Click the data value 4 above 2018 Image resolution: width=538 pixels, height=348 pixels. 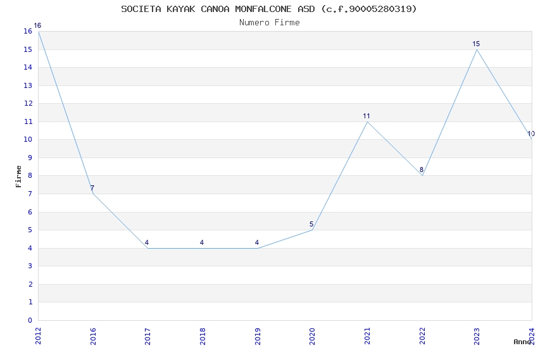point(202,242)
